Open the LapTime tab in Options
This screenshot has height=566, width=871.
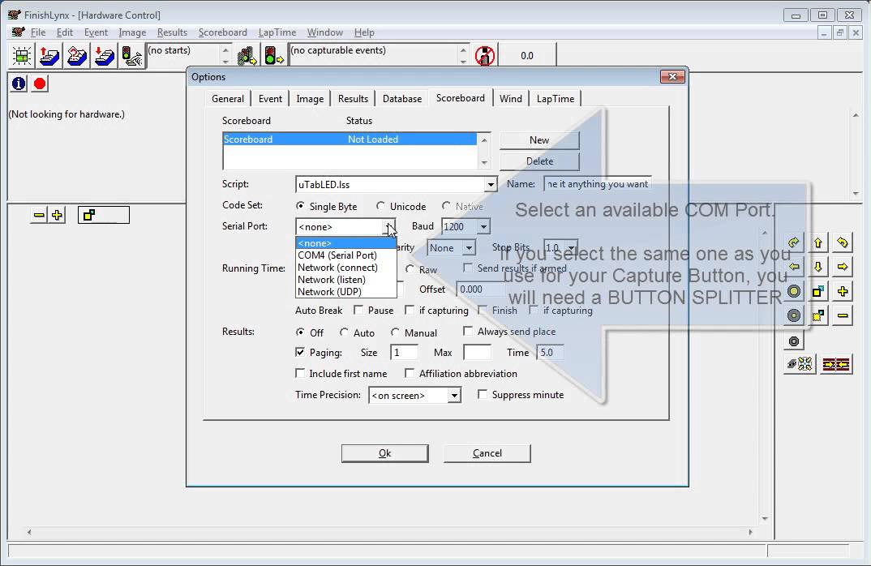coord(556,98)
